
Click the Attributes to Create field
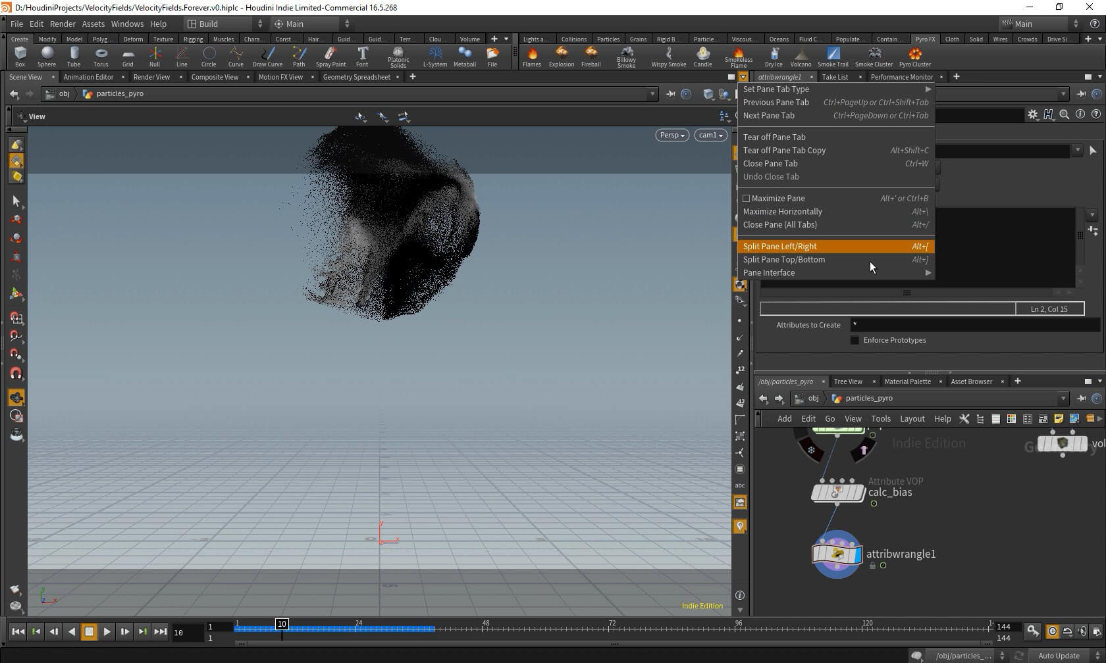(974, 324)
